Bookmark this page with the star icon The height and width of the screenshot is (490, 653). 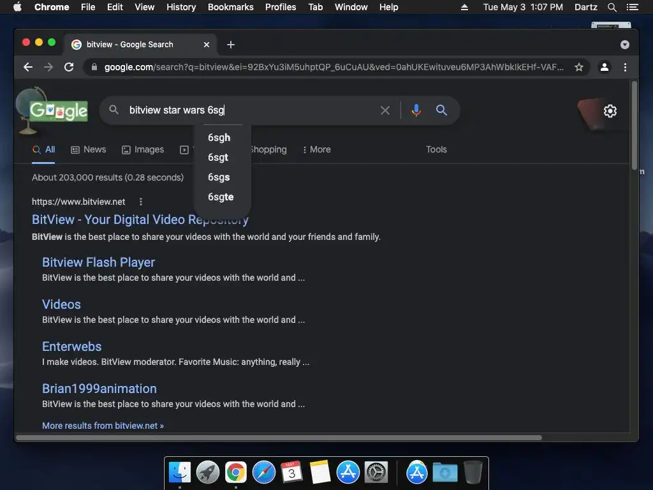[579, 67]
